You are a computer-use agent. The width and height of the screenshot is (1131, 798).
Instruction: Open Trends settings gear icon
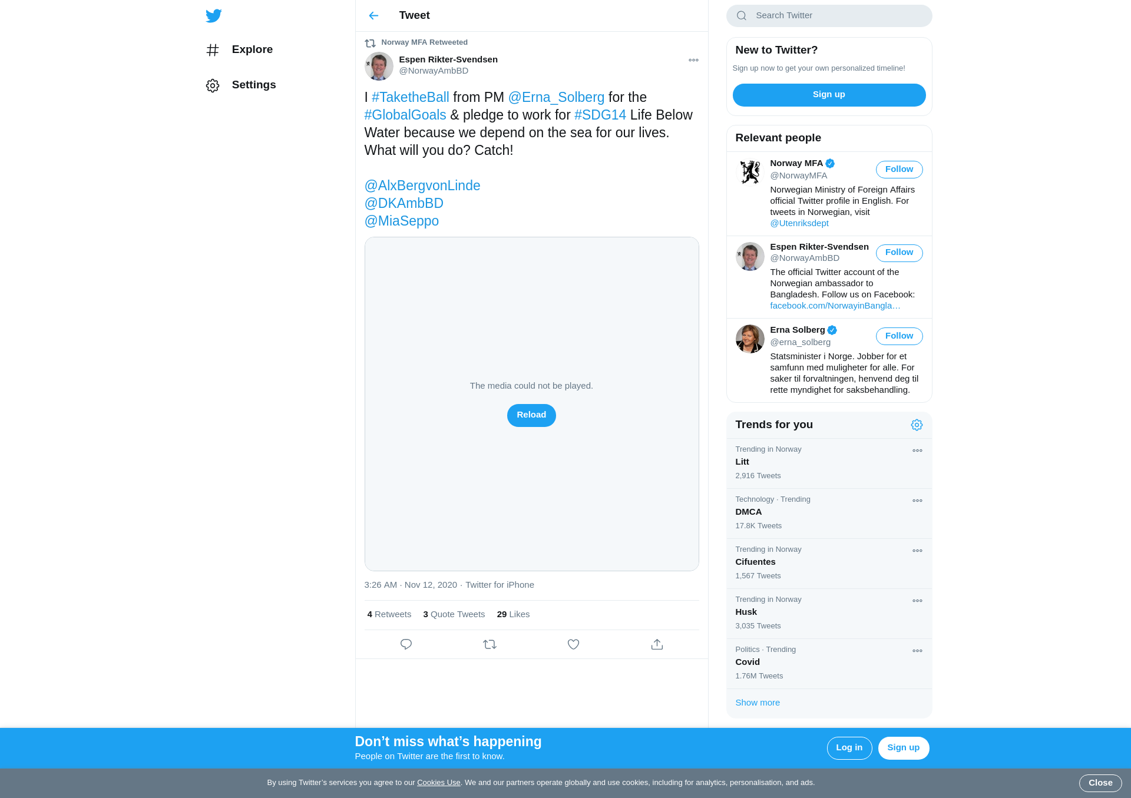(x=917, y=425)
